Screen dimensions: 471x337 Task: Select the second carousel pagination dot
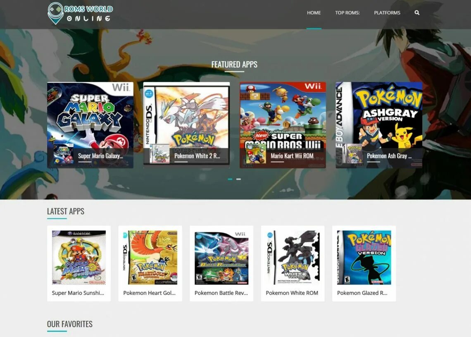tap(239, 179)
